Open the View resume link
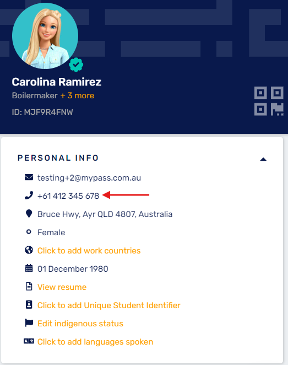The height and width of the screenshot is (365, 288). click(x=62, y=287)
